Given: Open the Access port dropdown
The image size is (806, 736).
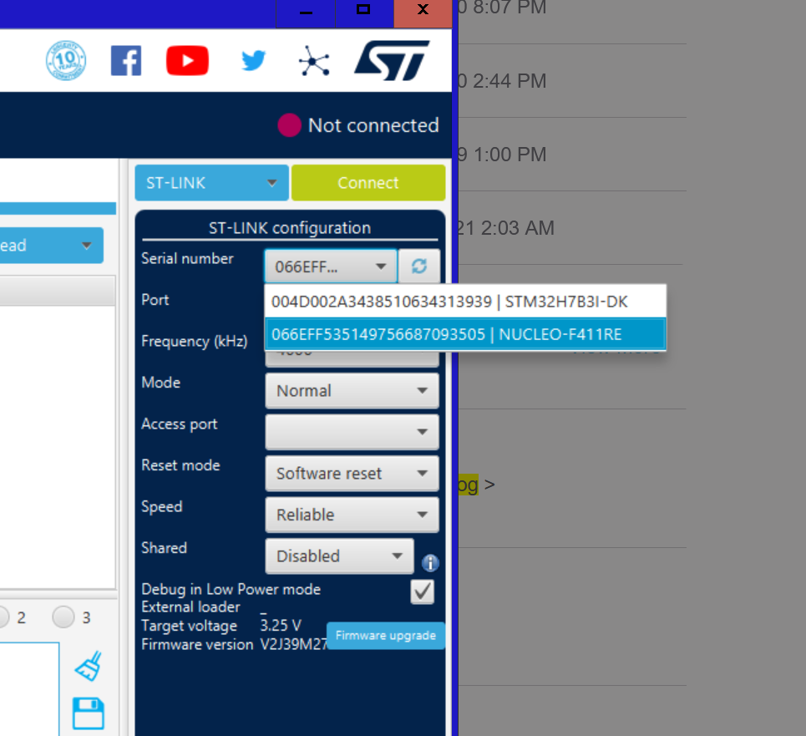Looking at the screenshot, I should [x=352, y=432].
